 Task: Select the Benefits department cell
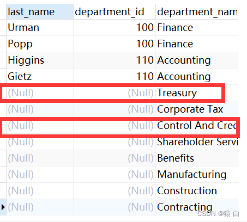coord(197,158)
